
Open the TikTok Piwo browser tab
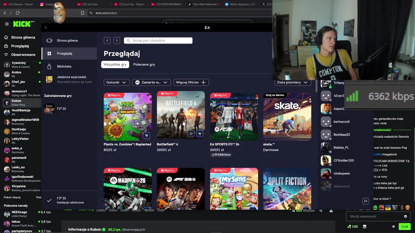(204, 4)
